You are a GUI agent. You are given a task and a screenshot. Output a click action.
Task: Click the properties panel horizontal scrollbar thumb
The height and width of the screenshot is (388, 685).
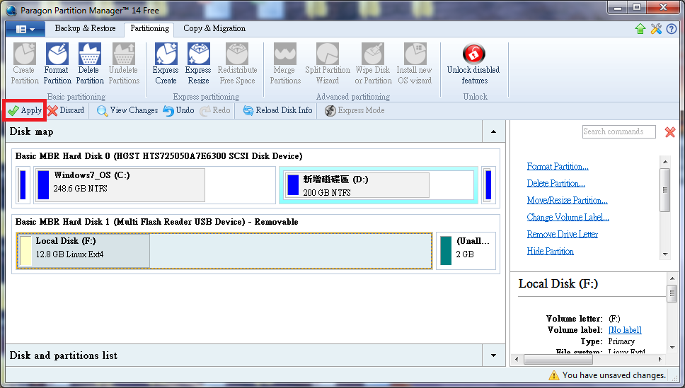[558, 360]
